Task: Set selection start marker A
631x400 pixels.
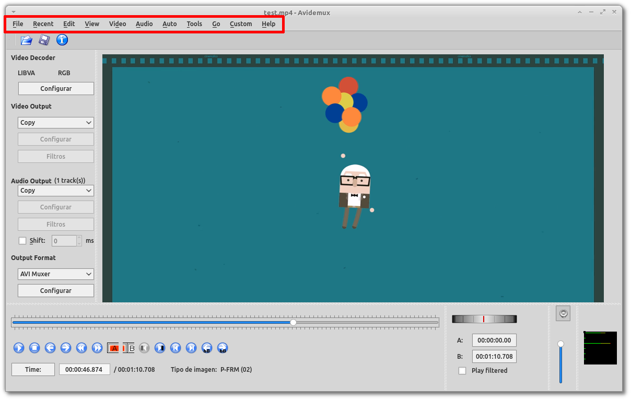Action: pos(114,348)
